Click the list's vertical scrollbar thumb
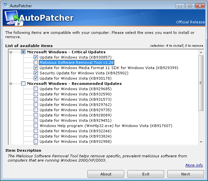The width and height of the screenshot is (208, 181). [201, 83]
